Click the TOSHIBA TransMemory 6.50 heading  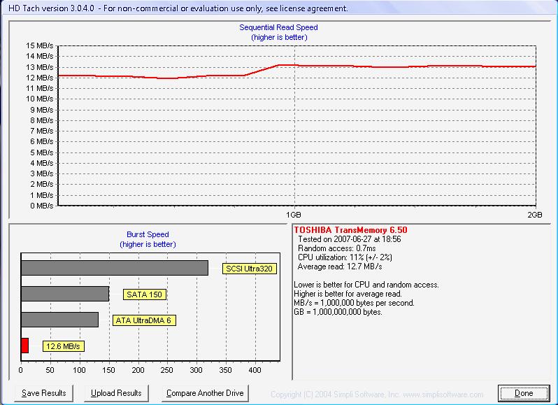[x=350, y=230]
